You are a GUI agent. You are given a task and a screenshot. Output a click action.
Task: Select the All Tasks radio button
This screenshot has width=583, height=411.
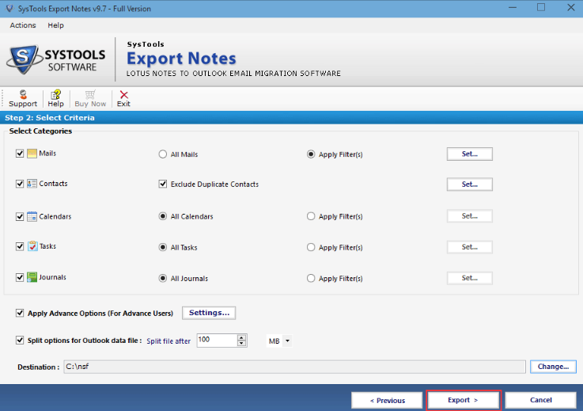pos(162,247)
